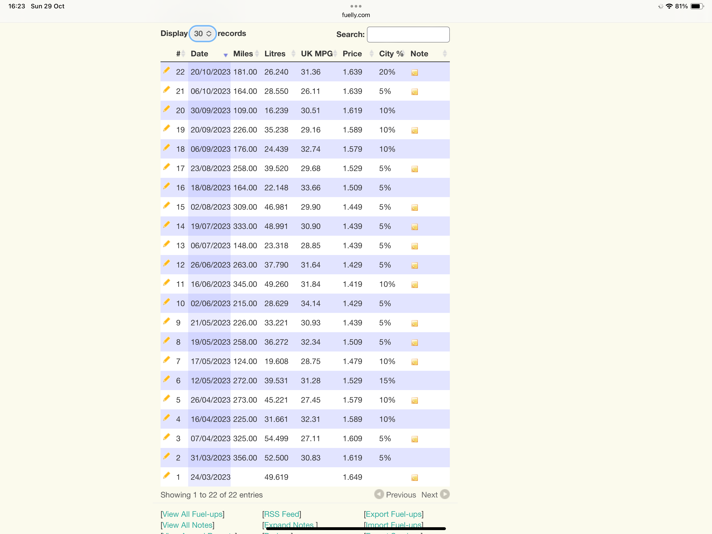This screenshot has height=534, width=712.
Task: Select 'Showing 1 to 22 of 22 entries'
Action: 211,495
